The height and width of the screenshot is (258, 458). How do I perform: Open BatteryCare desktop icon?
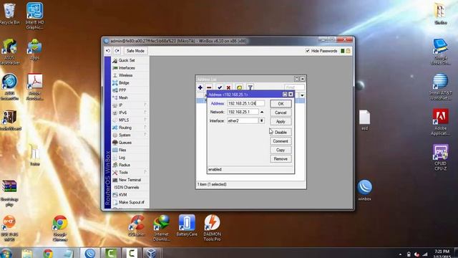(187, 225)
